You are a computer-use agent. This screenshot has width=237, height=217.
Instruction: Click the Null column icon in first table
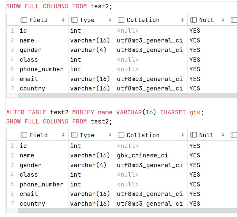pyautogui.click(x=194, y=20)
